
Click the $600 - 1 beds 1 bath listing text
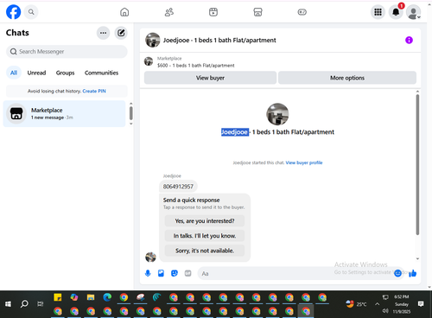pos(196,66)
